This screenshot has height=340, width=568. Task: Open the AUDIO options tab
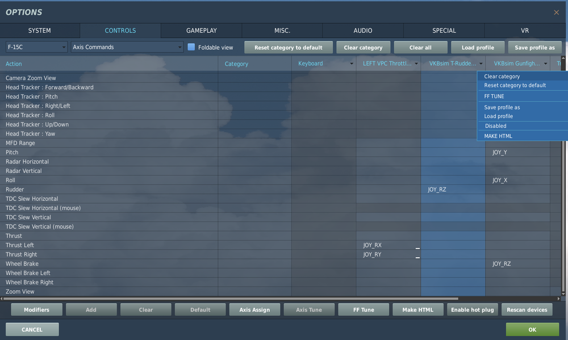click(x=363, y=30)
